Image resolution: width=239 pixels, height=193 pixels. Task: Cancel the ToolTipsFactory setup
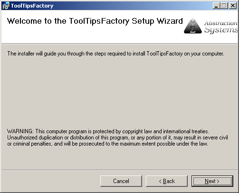(121, 181)
